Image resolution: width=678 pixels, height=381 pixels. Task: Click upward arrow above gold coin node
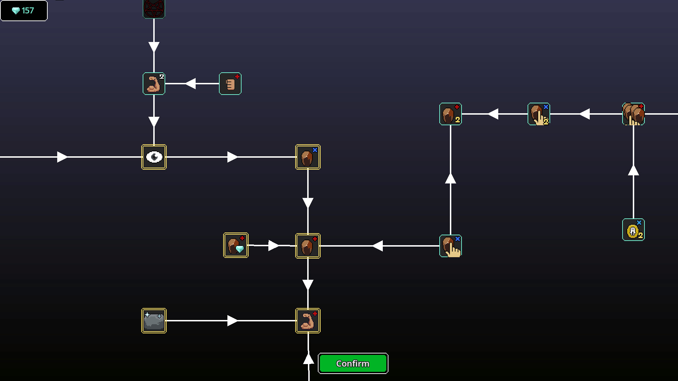[x=634, y=170]
